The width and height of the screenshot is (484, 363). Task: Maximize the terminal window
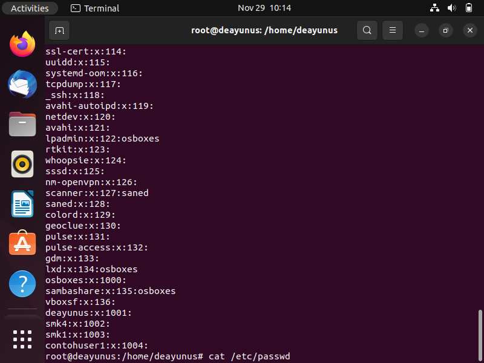coord(445,30)
